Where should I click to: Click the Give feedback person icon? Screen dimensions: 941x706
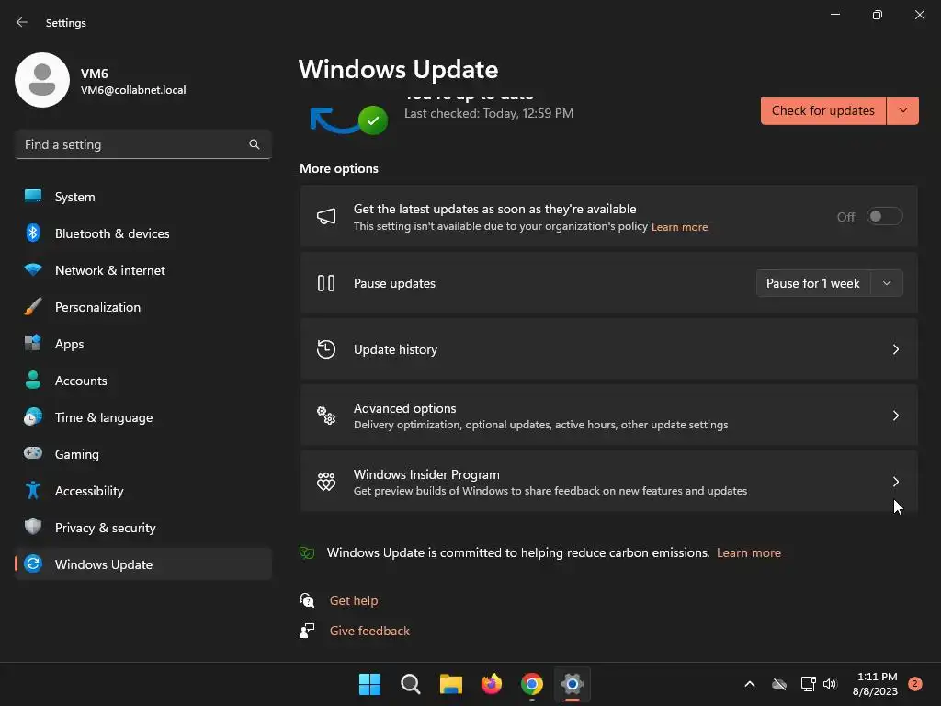[x=307, y=631]
